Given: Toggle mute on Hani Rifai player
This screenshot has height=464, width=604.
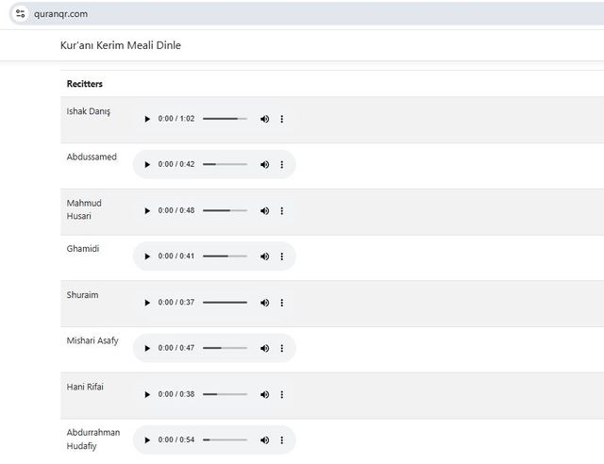Looking at the screenshot, I should (264, 394).
